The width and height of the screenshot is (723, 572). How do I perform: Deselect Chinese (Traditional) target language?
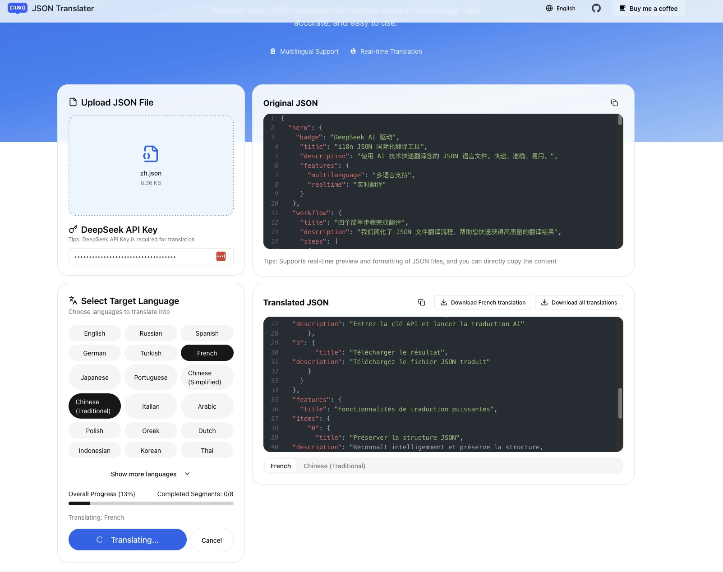95,406
